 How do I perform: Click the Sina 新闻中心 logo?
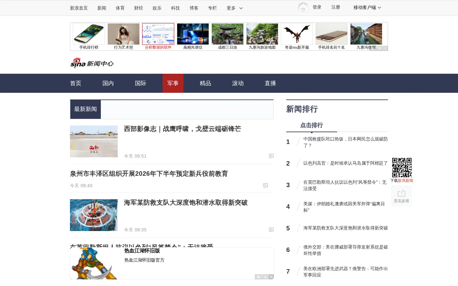92,63
